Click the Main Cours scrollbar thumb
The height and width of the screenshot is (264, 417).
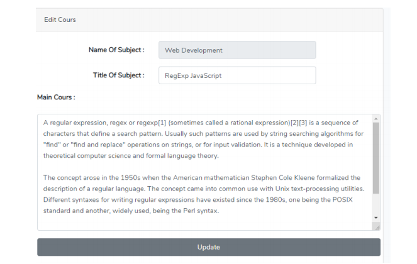click(375, 158)
